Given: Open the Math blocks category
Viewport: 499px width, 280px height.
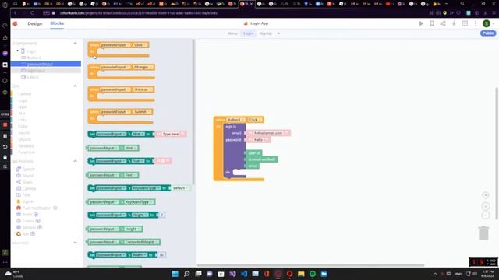Looking at the screenshot, I should point(23,107).
